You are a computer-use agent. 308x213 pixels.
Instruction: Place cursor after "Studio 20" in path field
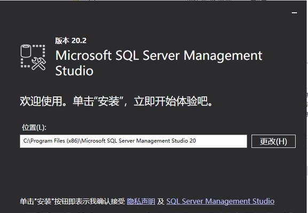click(x=196, y=141)
